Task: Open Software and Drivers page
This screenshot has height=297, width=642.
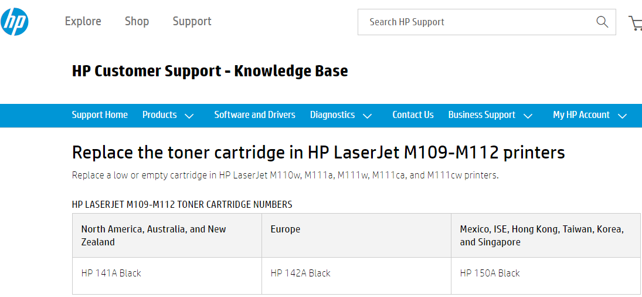Action: click(x=254, y=115)
